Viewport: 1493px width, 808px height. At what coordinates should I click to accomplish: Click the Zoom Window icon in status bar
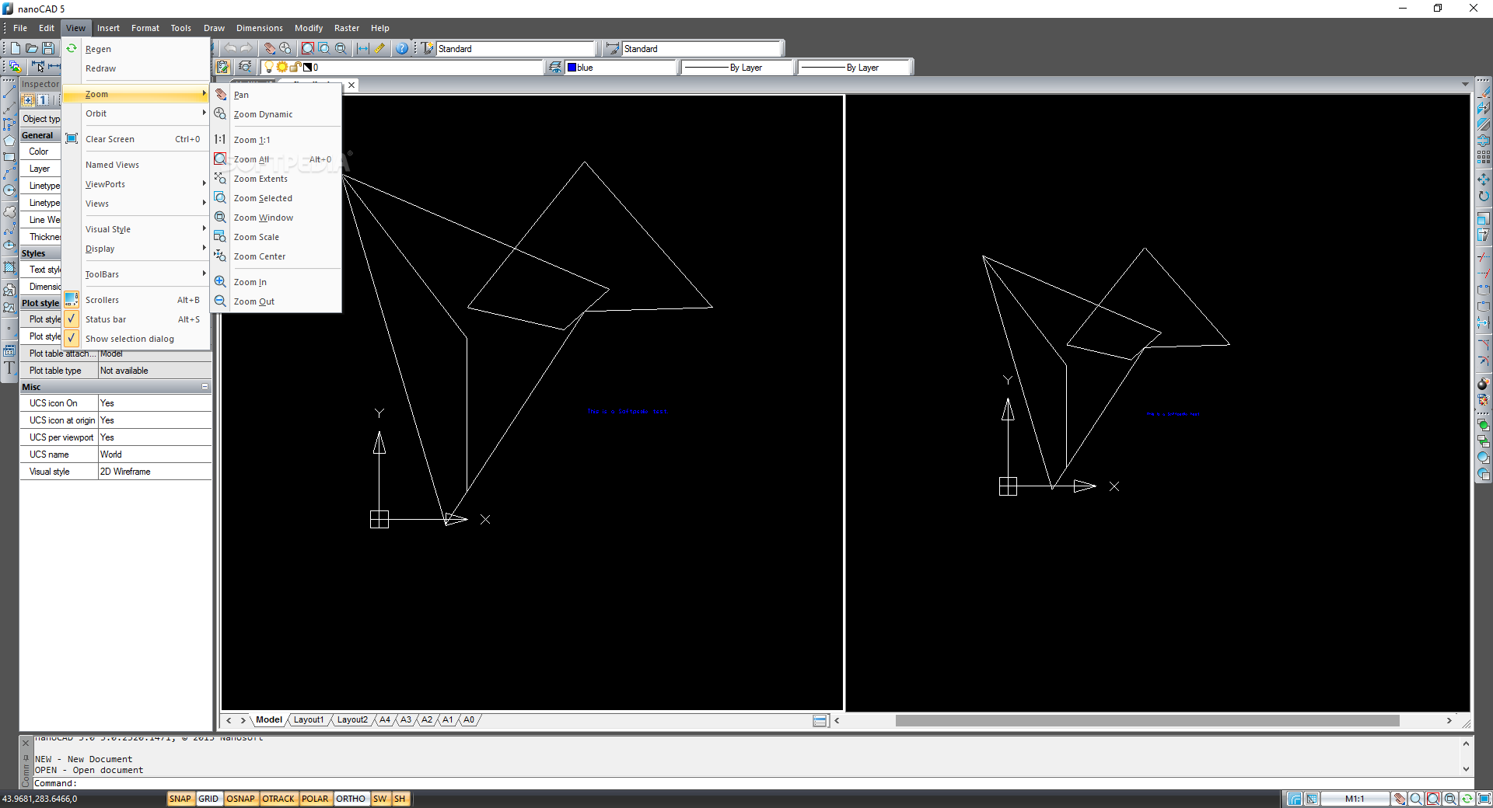[x=1450, y=799]
